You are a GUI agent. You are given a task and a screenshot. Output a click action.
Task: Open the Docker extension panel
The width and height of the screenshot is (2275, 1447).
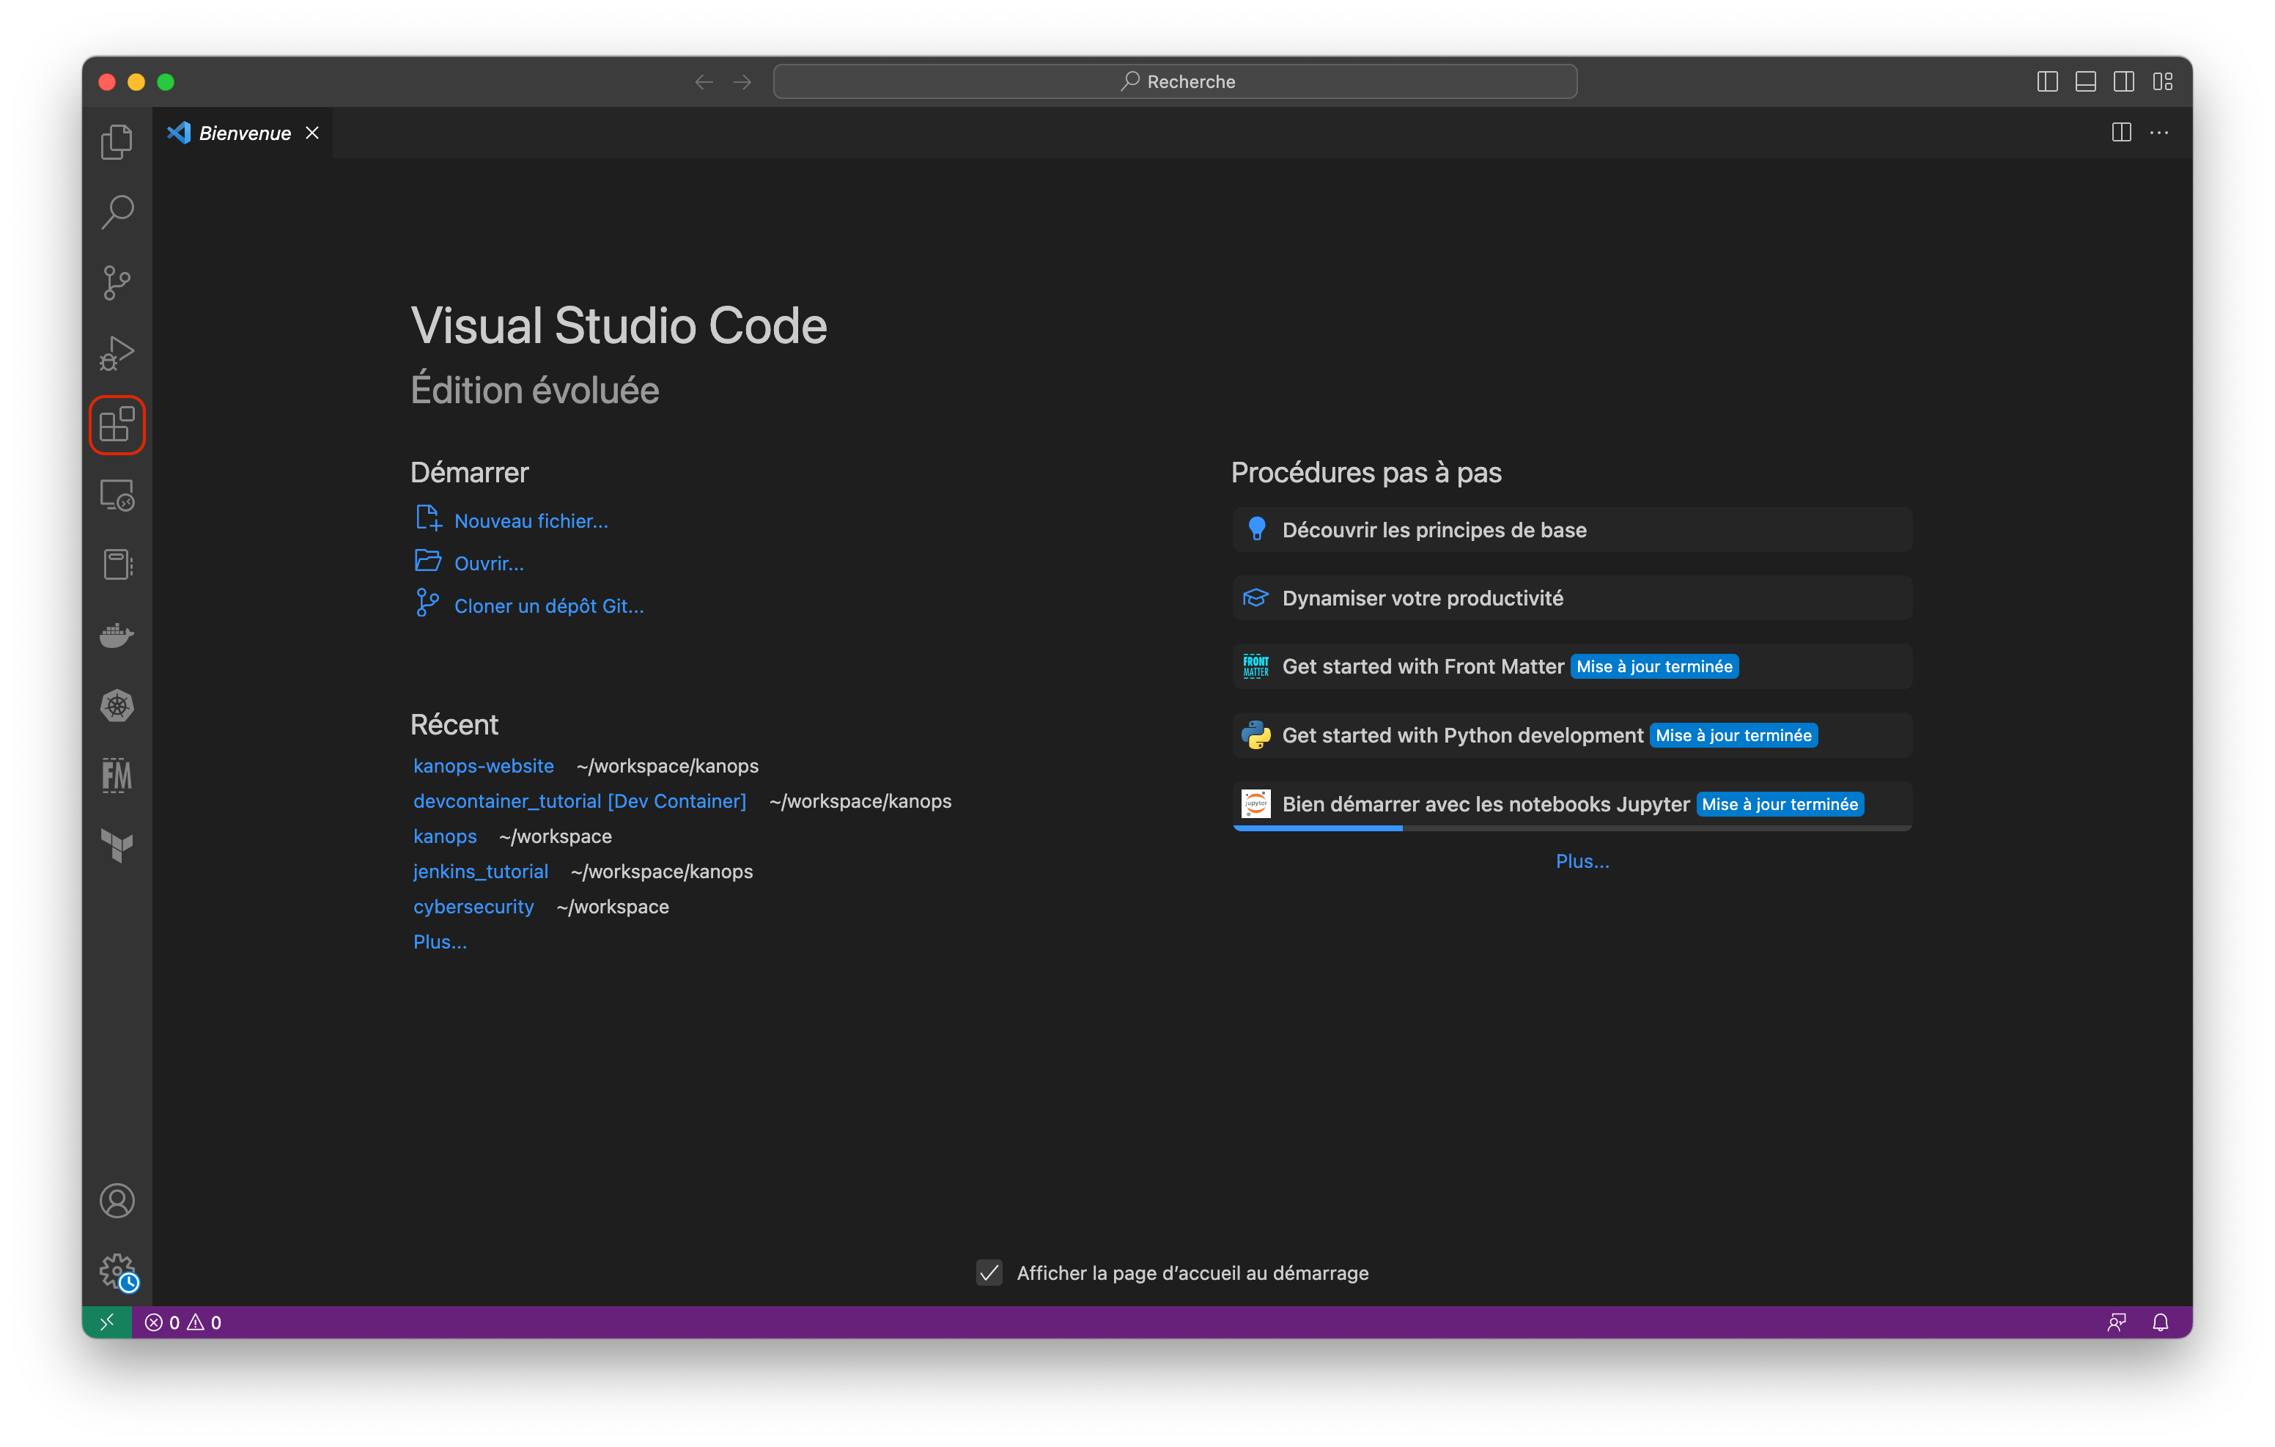pos(117,634)
